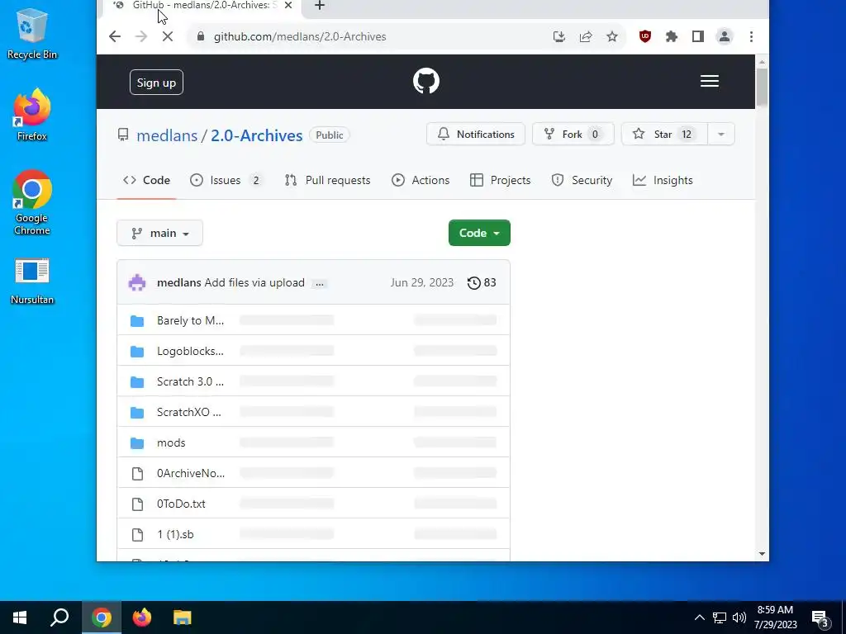Open the Extensions puzzle-piece menu
This screenshot has height=634, width=846.
(x=671, y=36)
